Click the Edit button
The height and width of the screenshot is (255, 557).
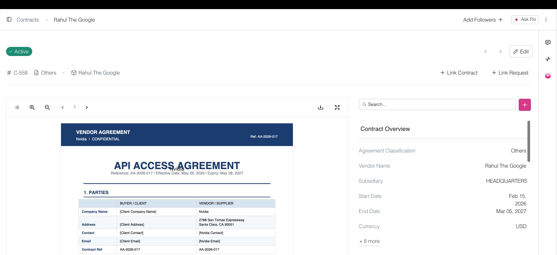click(x=521, y=51)
